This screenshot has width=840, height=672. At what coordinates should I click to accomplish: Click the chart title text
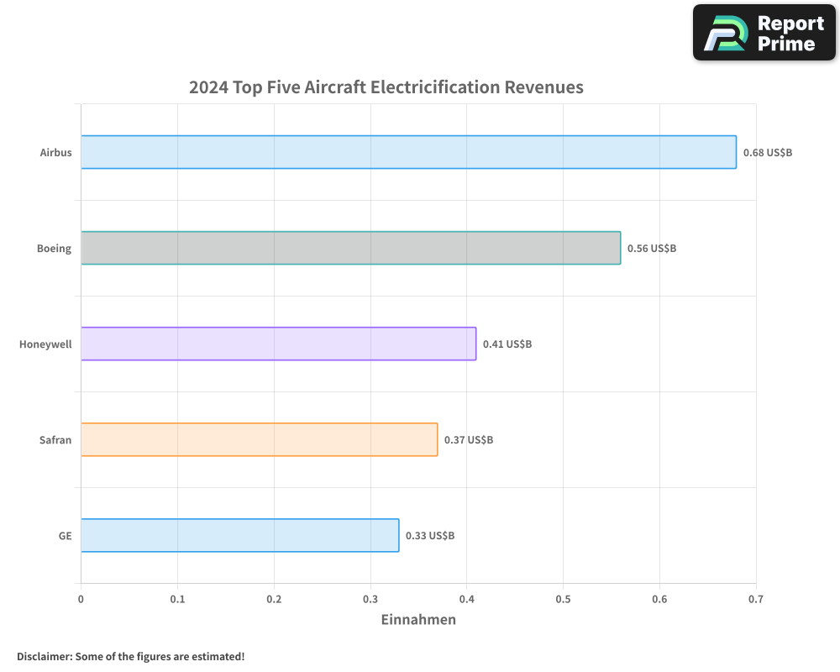(x=386, y=87)
